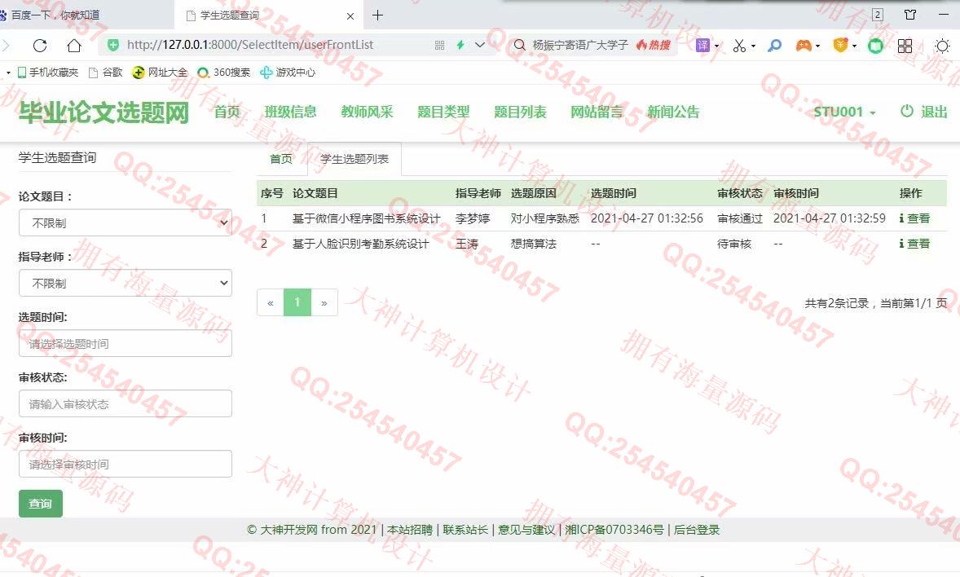Click the orange shield extension icon
The image size is (960, 577).
[841, 45]
